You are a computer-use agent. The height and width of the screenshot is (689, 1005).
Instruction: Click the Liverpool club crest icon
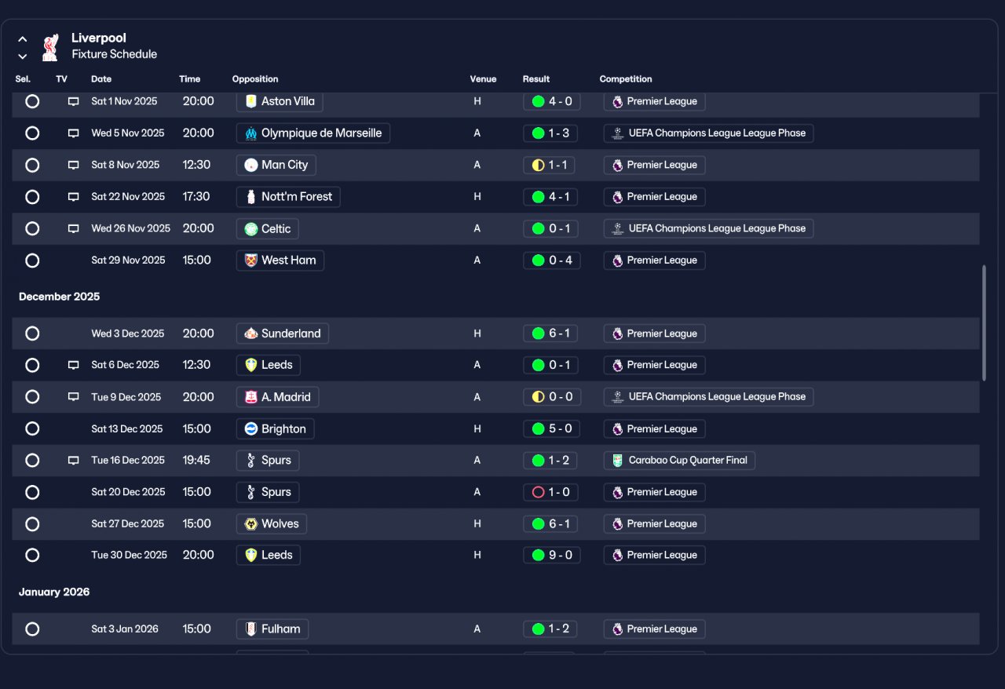50,46
